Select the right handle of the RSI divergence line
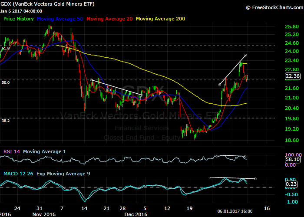 [x=245, y=156]
